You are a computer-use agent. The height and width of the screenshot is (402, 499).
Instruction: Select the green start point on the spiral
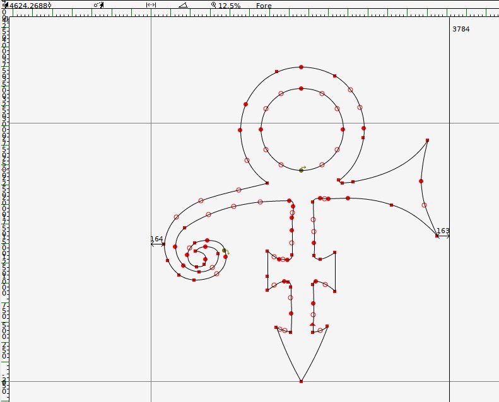click(224, 250)
